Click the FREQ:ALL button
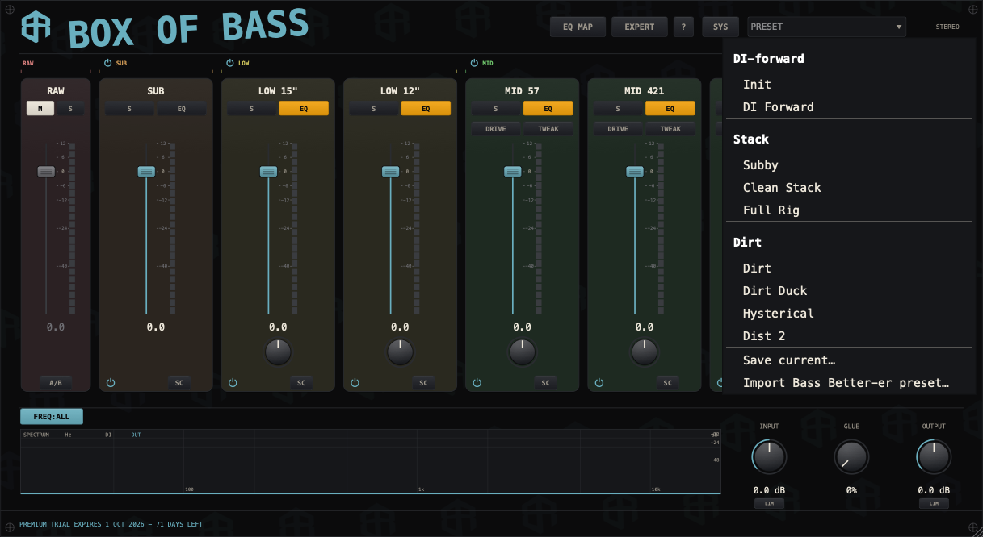 (x=52, y=417)
